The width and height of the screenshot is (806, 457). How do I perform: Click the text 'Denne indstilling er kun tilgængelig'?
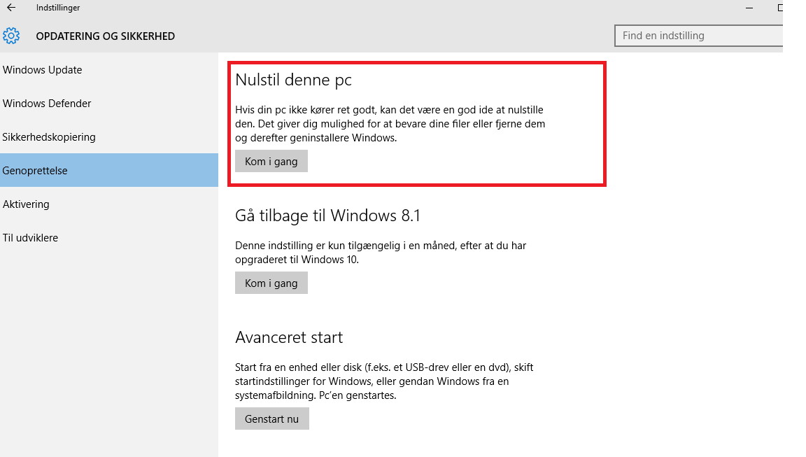381,253
